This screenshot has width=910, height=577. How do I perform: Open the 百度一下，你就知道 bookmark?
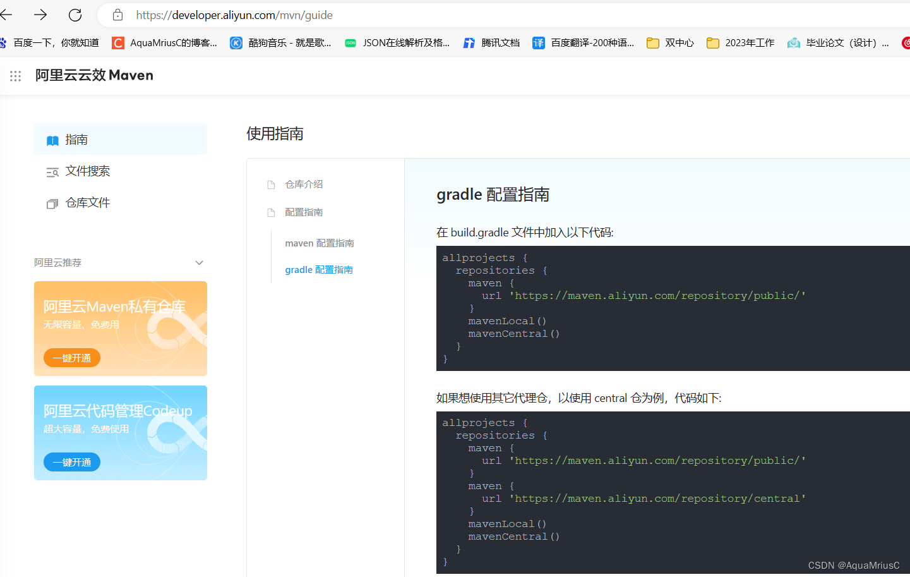pos(50,42)
